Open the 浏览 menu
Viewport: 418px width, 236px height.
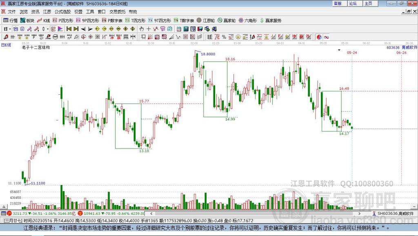tap(23, 11)
